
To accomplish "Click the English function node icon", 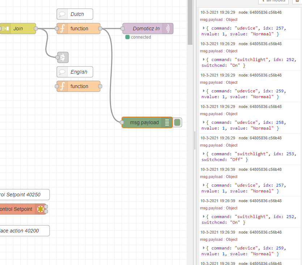I will [62, 86].
